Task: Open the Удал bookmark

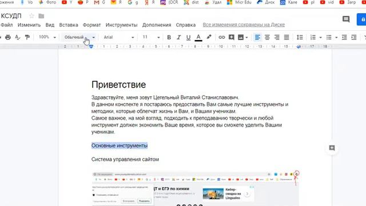Action: point(213,2)
